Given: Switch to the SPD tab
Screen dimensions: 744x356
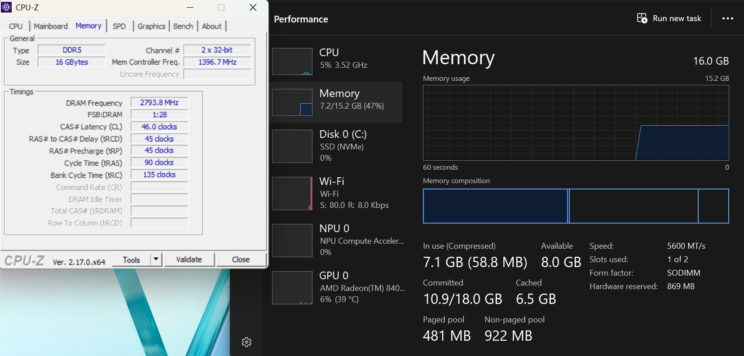Looking at the screenshot, I should [119, 26].
